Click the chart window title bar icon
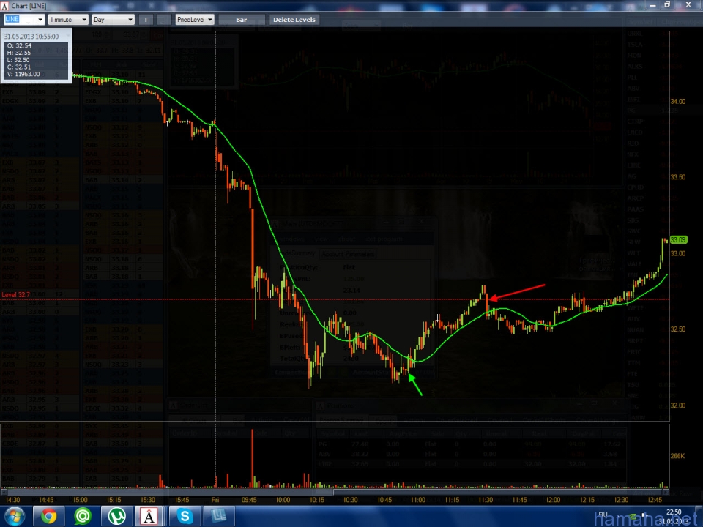This screenshot has height=527, width=703. (x=5, y=6)
